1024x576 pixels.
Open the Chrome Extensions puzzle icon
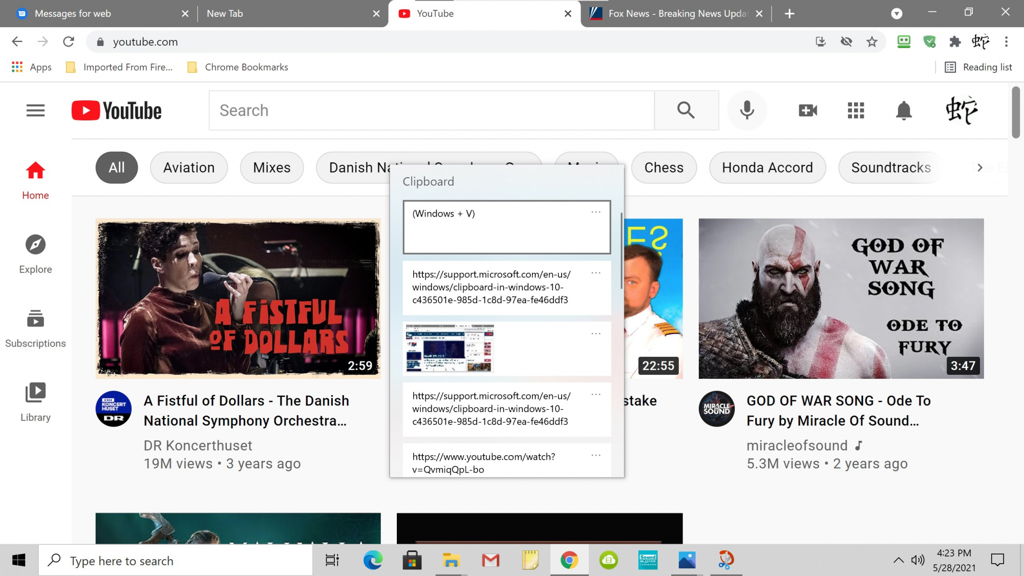[x=955, y=42]
